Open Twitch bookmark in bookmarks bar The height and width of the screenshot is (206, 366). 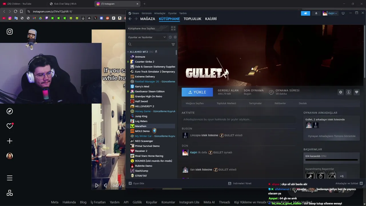click(x=46, y=18)
